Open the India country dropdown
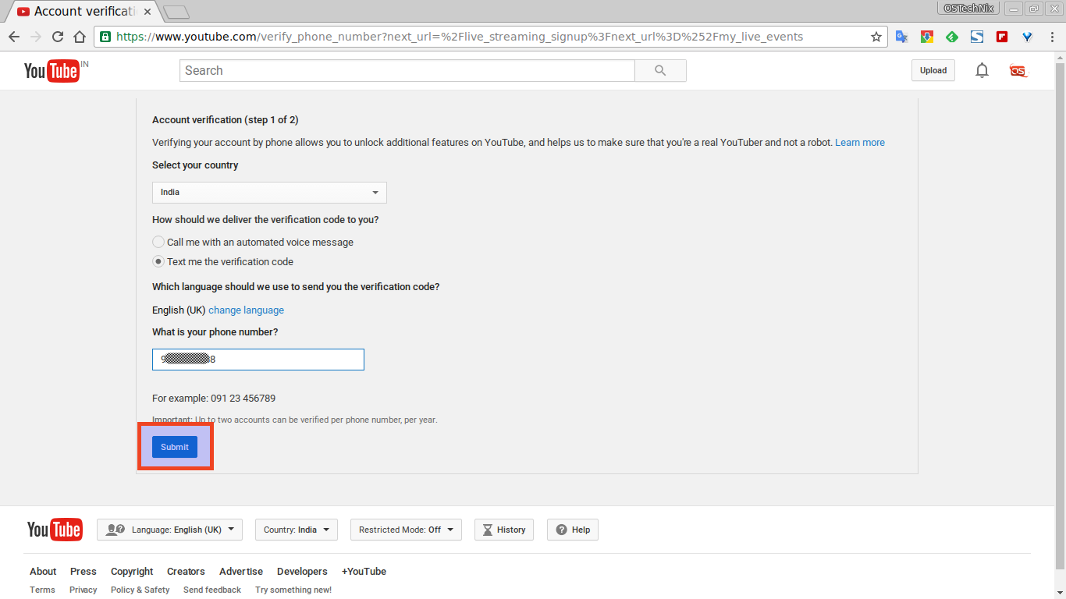Viewport: 1066px width, 599px height. click(x=269, y=193)
